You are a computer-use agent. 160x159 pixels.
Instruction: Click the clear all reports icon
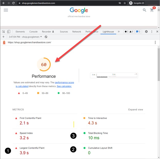[46, 37]
